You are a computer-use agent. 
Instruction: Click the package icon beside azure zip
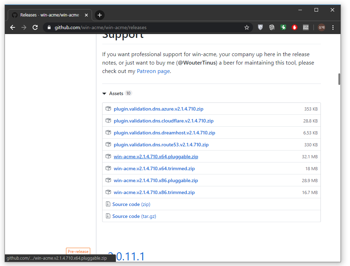(108, 108)
